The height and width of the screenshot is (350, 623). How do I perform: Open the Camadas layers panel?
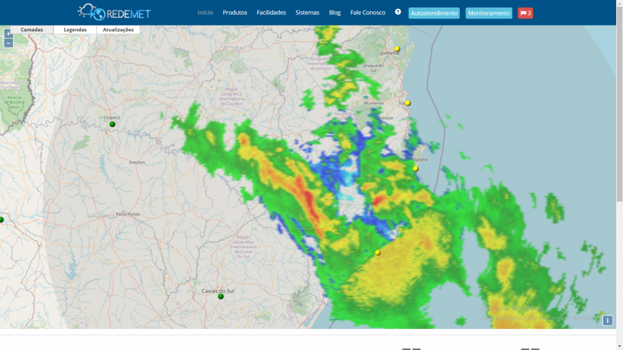[32, 29]
